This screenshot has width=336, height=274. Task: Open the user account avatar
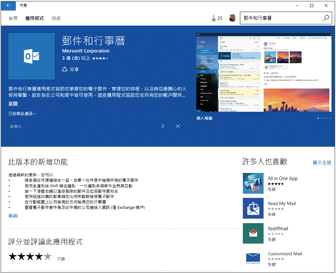pyautogui.click(x=233, y=18)
